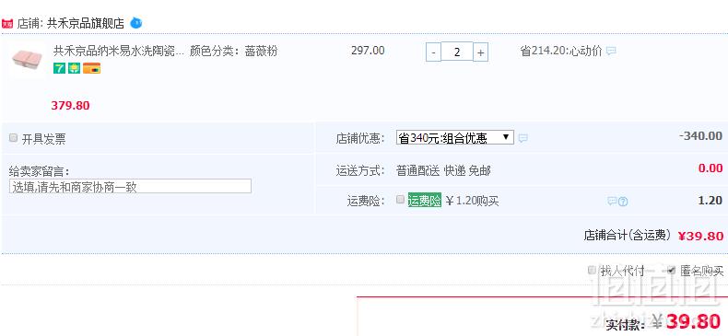Enable the 运费险 purchase checkbox

click(400, 200)
